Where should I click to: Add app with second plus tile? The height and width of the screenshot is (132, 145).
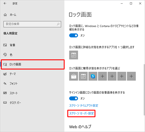[112, 76]
